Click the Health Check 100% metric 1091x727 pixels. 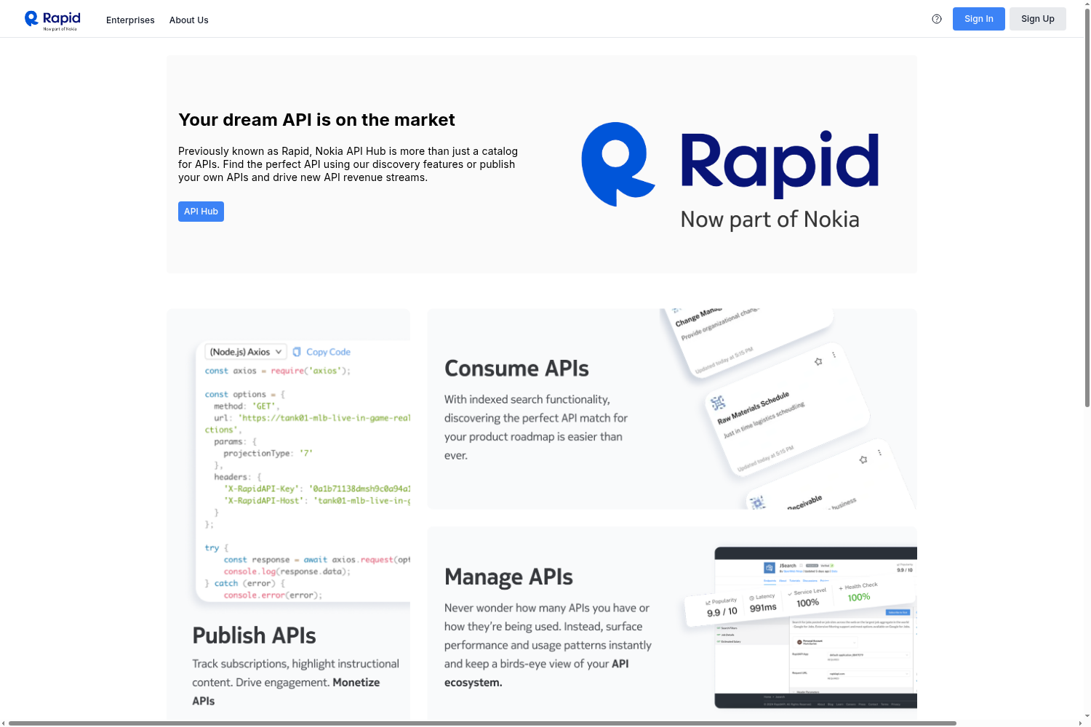[859, 593]
